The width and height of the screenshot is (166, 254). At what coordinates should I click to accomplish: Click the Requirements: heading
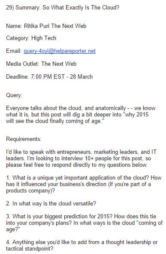[x=24, y=139]
